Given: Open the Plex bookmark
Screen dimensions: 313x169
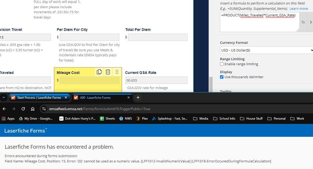Looking at the screenshot, I should pyautogui.click(x=142, y=119).
